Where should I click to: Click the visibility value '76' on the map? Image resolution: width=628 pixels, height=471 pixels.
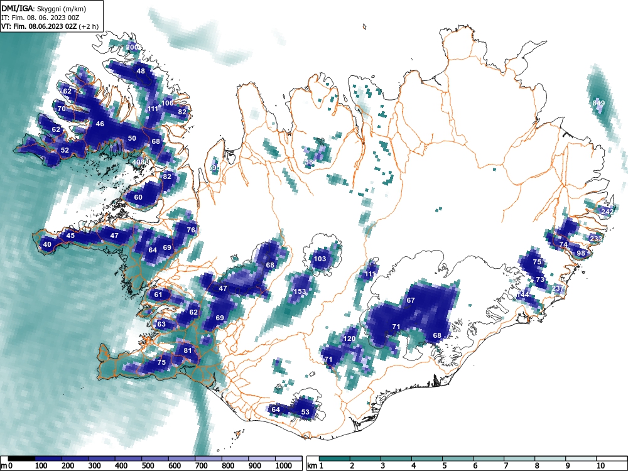(x=191, y=229)
